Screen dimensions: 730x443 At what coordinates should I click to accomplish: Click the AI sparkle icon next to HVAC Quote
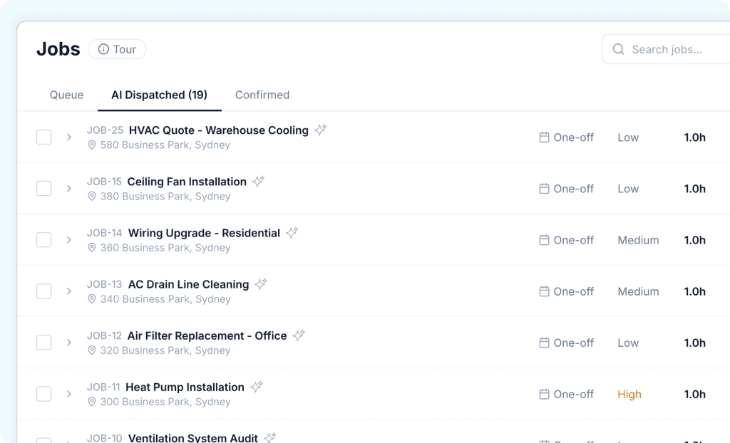tap(320, 130)
